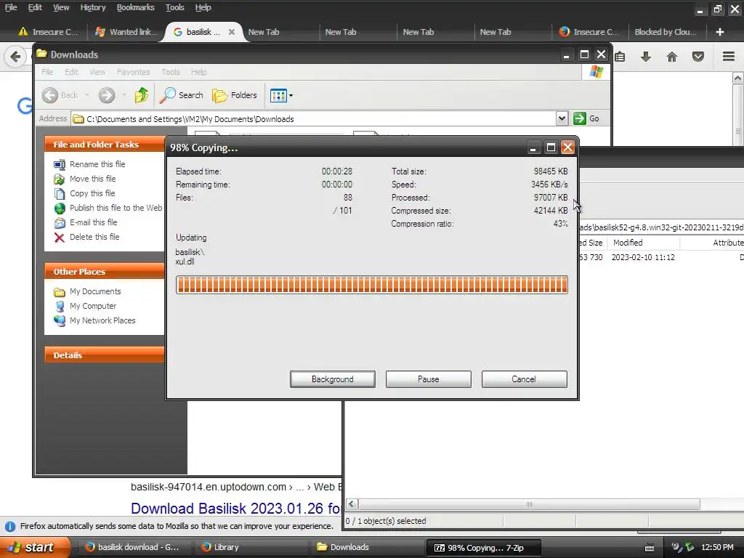Open My Computer in Other Places

coord(92,306)
